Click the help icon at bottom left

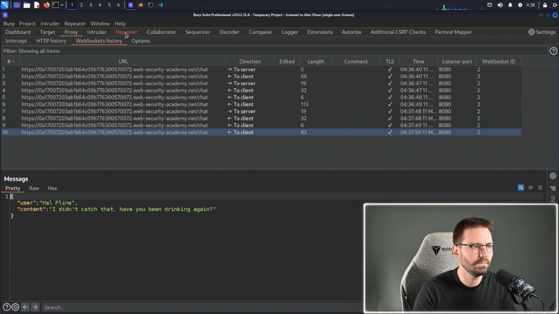click(7, 307)
